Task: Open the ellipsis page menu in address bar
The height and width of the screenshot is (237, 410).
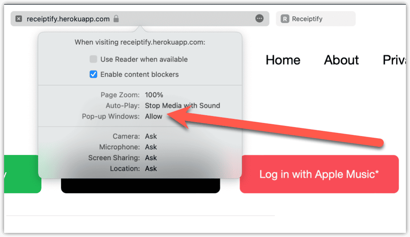Action: coord(259,18)
